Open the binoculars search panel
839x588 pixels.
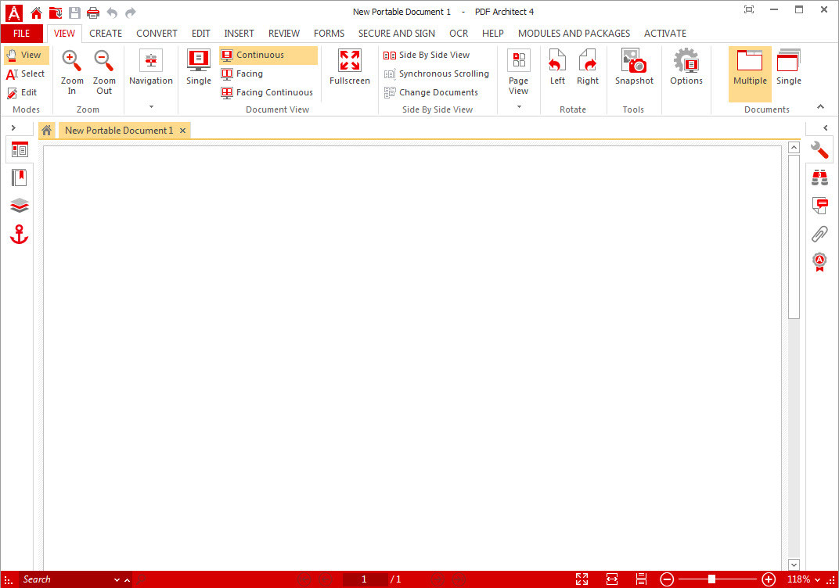point(819,177)
